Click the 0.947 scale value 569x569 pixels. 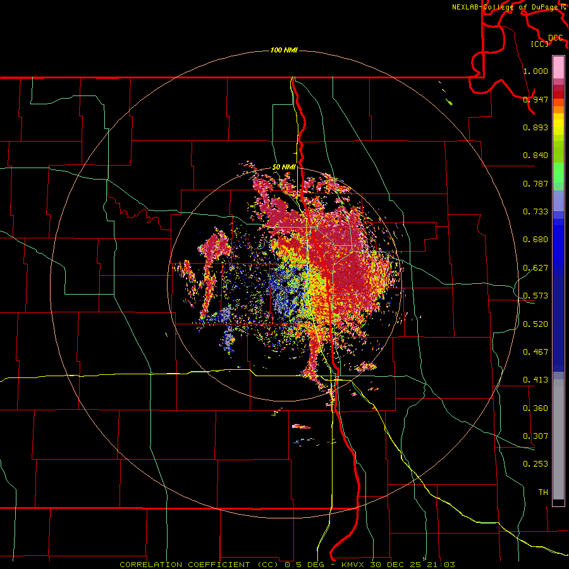[x=535, y=99]
